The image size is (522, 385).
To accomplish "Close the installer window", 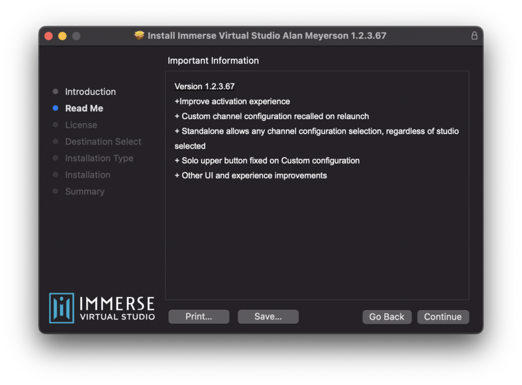I will coord(48,36).
